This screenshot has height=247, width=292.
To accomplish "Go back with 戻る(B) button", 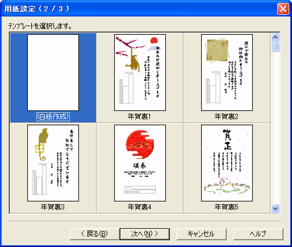I will click(x=94, y=234).
